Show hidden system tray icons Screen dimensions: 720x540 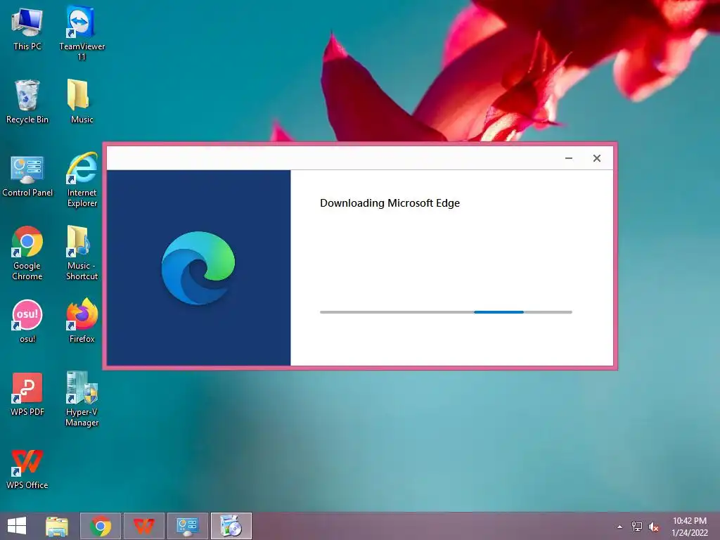tap(620, 527)
